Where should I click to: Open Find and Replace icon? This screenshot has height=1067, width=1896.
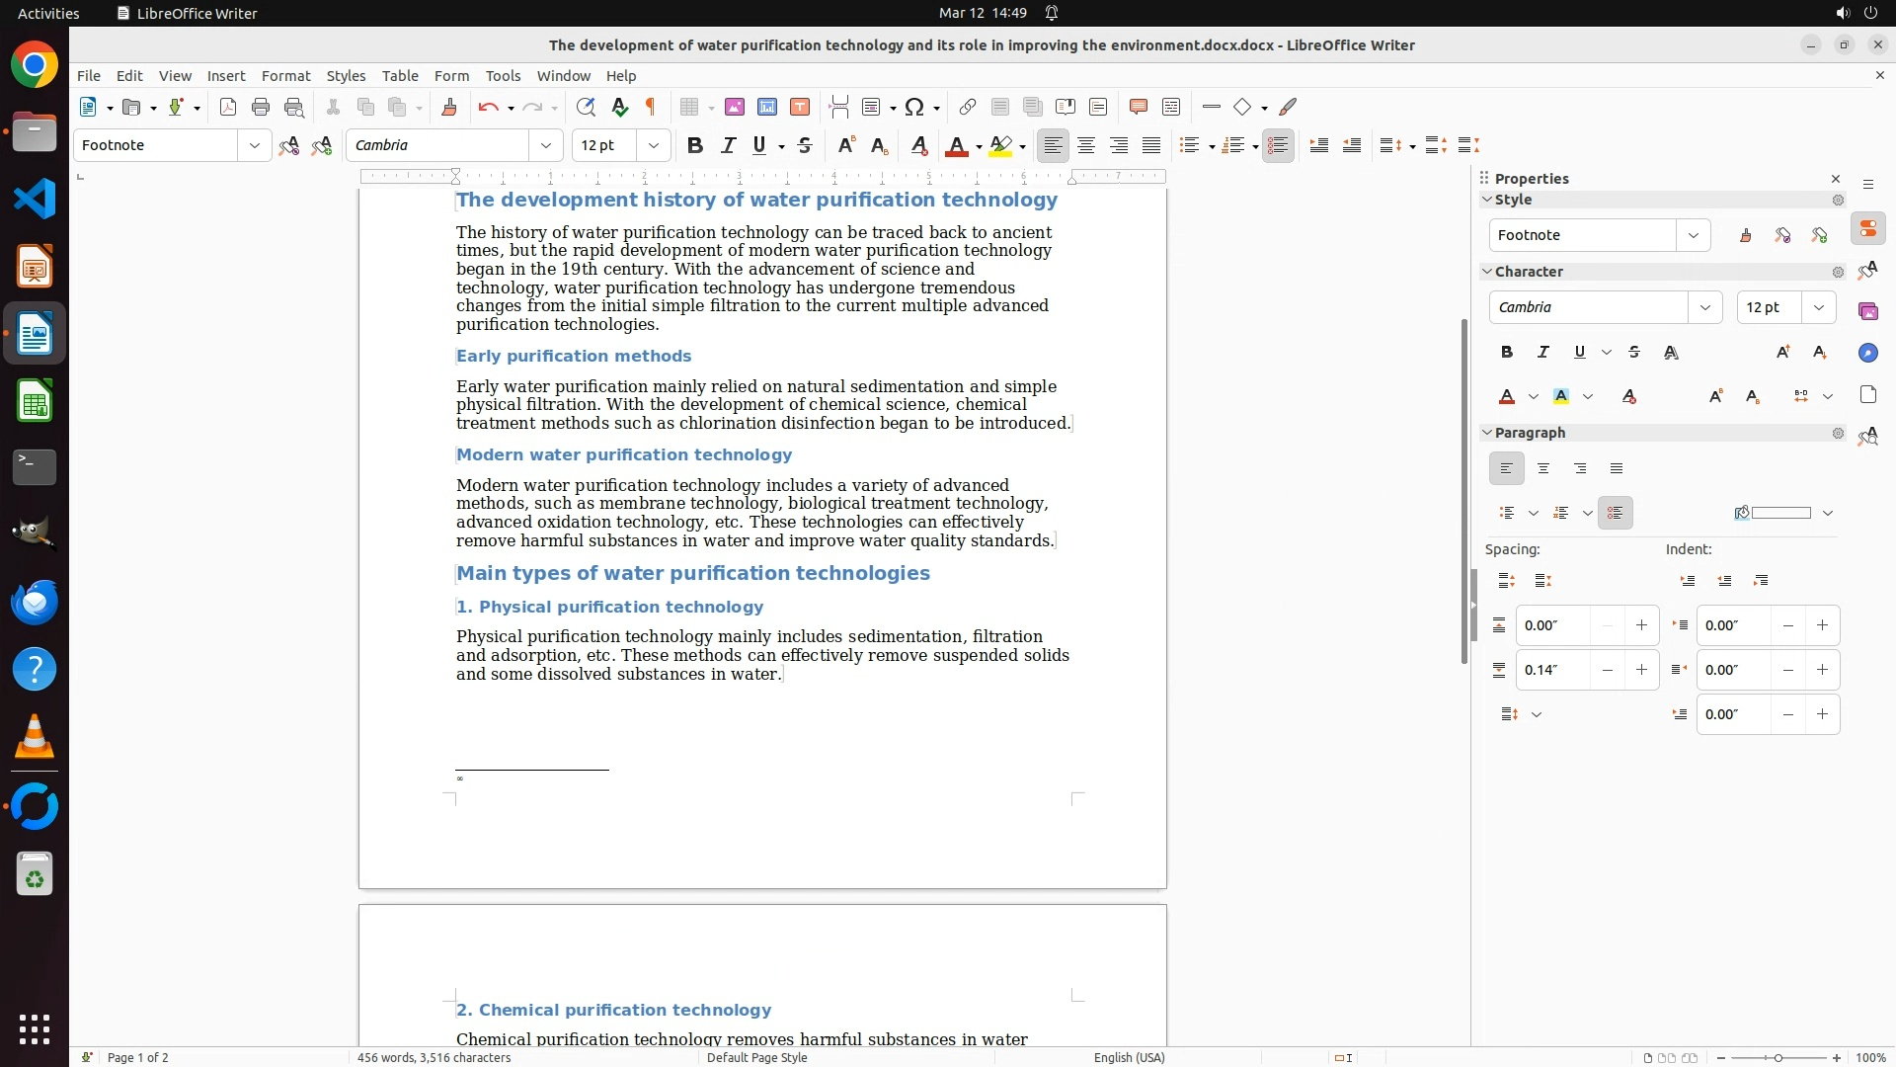click(x=586, y=108)
